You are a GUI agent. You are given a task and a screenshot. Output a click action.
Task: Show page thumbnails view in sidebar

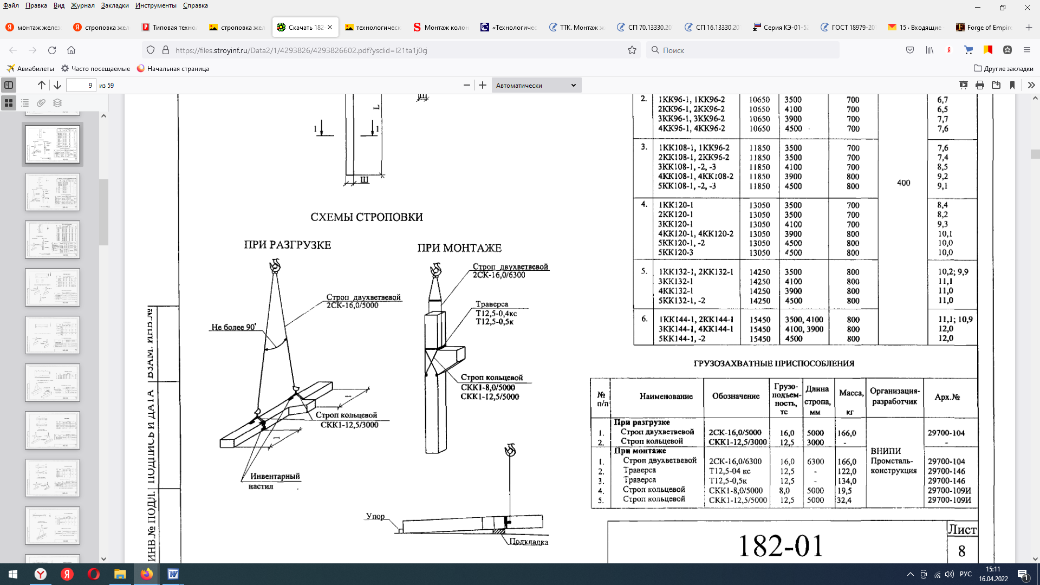(9, 102)
